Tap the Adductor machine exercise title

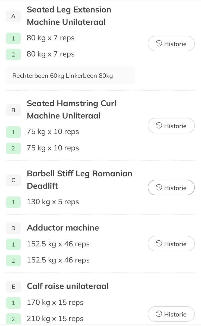coord(63,228)
